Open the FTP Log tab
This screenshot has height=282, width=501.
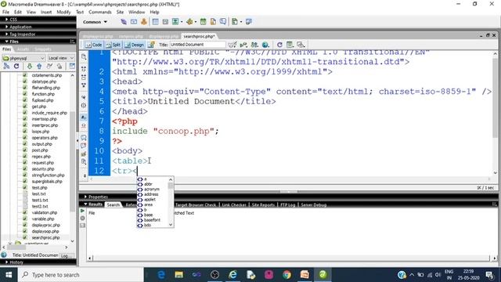click(287, 205)
